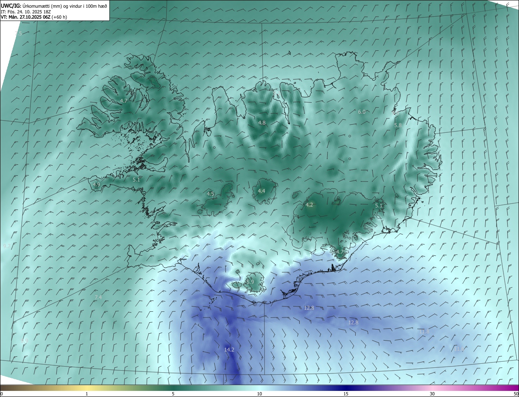Click the '10' tick on the color scale
This screenshot has width=519, height=397.
259,394
